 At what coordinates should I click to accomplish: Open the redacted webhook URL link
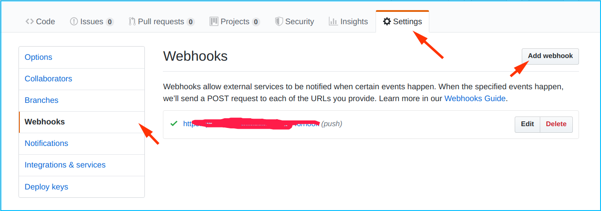[x=251, y=124]
